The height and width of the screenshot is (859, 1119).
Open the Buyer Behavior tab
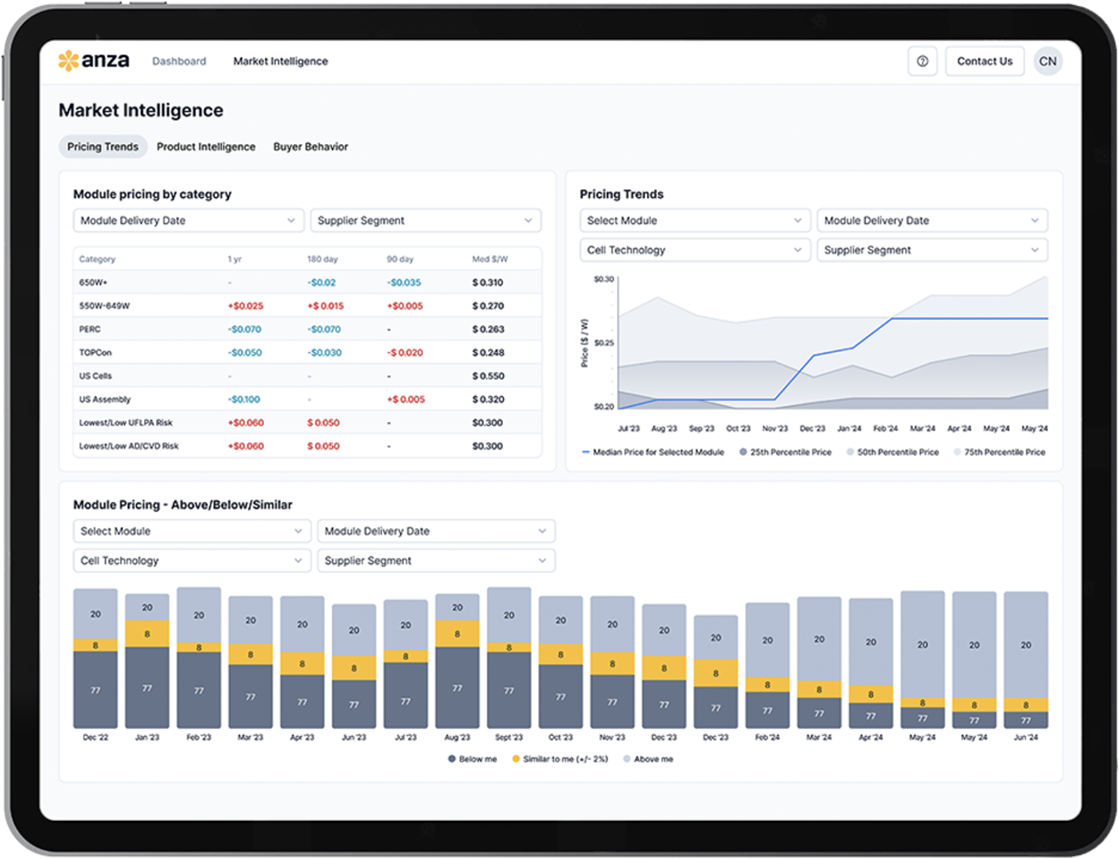(x=310, y=146)
